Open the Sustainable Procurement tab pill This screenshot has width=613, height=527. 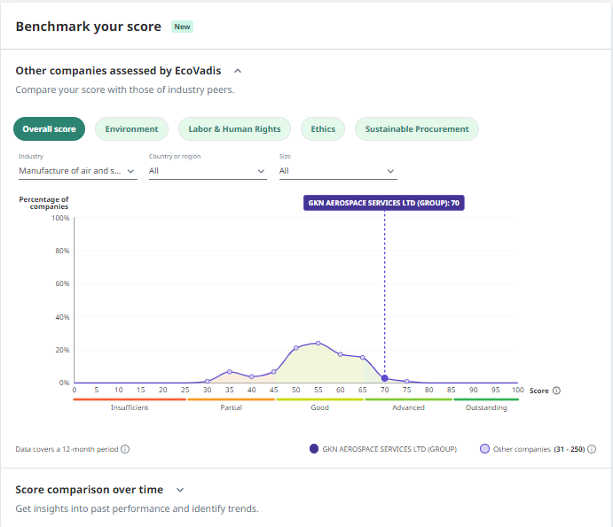[417, 128]
